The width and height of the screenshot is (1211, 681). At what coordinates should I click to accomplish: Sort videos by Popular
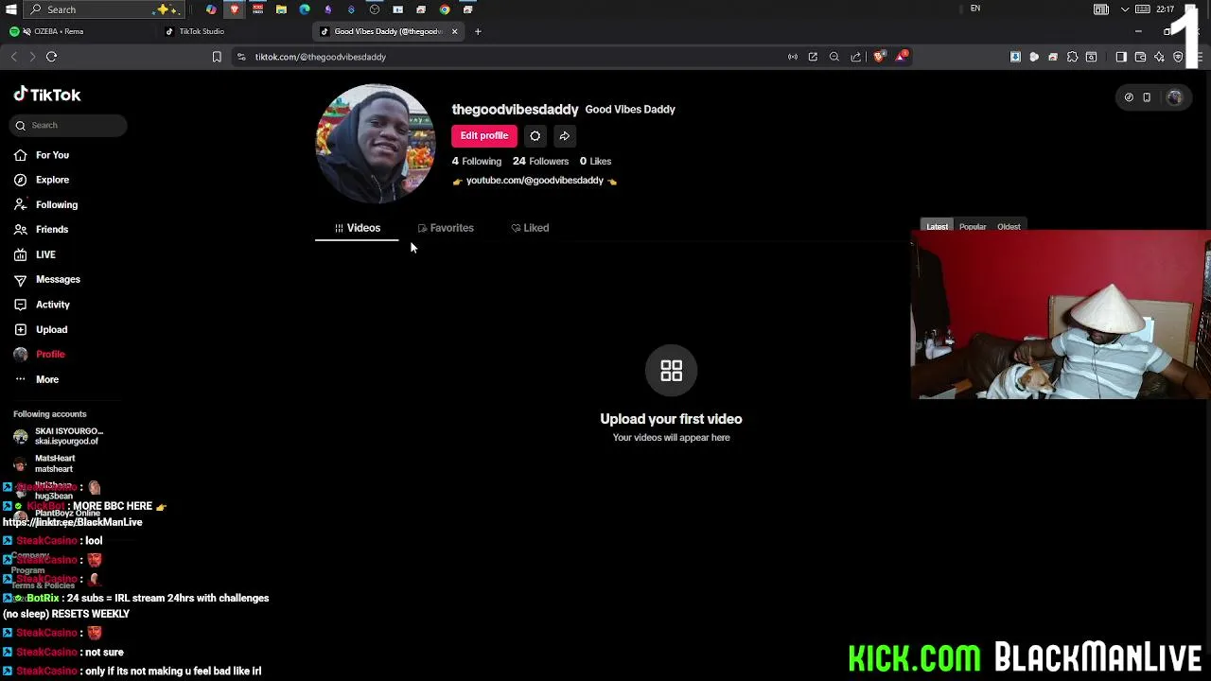coord(973,227)
